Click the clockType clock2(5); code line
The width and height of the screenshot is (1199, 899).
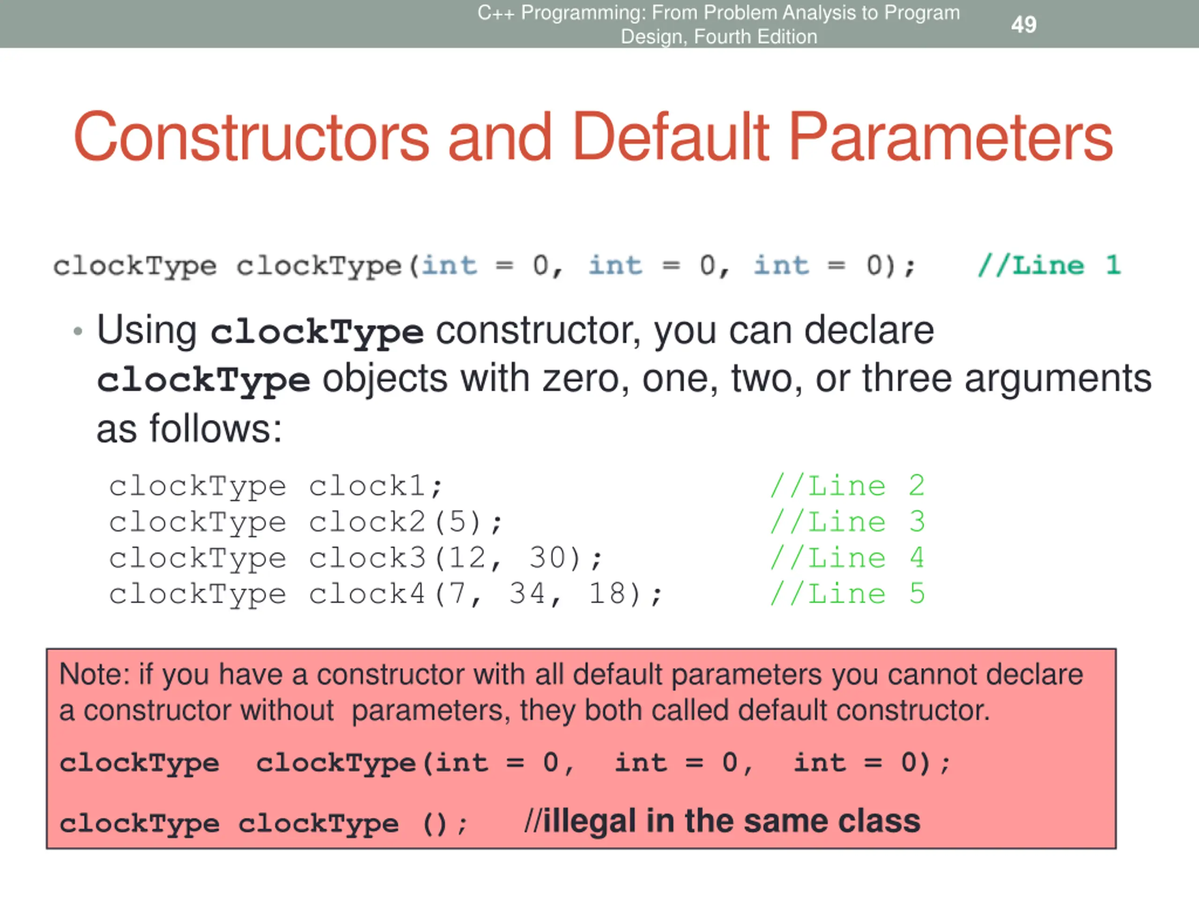point(305,523)
